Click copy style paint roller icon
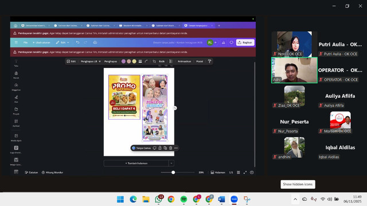 [x=209, y=61]
